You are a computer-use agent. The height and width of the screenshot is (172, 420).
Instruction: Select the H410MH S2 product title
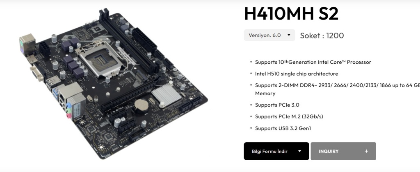pos(292,14)
